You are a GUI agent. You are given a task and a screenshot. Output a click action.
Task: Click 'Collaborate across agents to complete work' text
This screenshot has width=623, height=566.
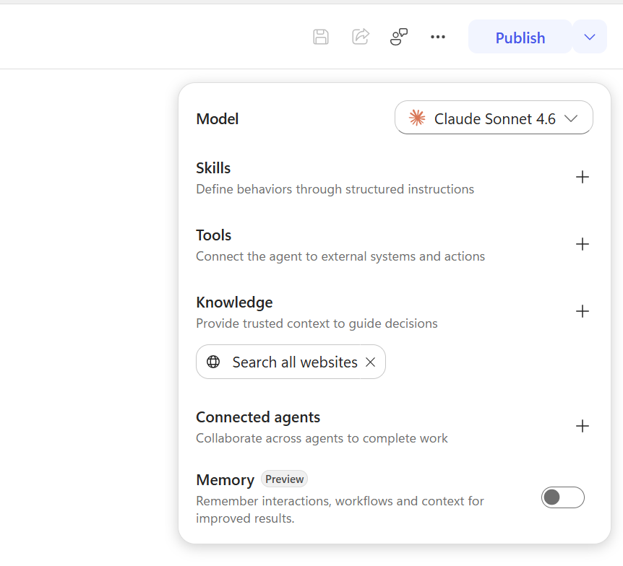click(x=322, y=438)
